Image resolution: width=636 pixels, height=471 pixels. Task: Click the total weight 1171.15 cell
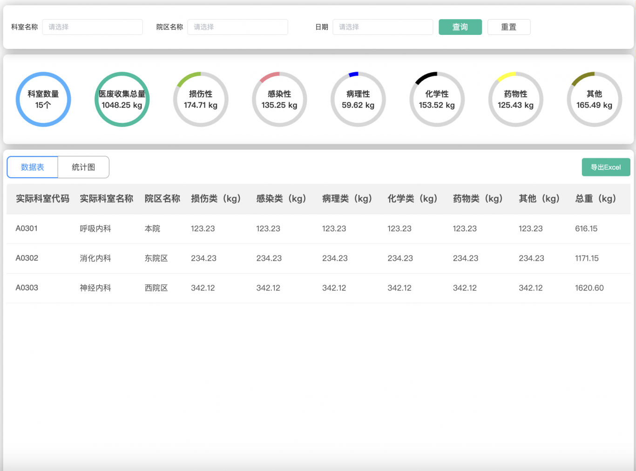pyautogui.click(x=587, y=258)
